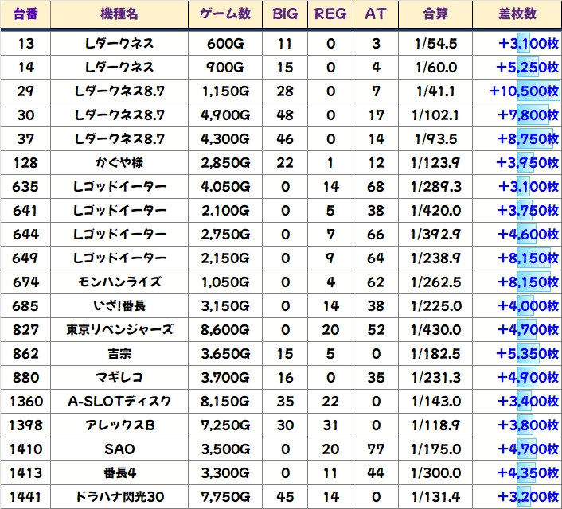562x509 pixels.
Task: Click the 台番 column header
Action: (26, 14)
